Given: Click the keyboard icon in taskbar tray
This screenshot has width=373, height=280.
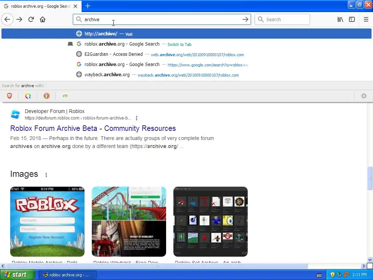Looking at the screenshot, I should click(319, 275).
